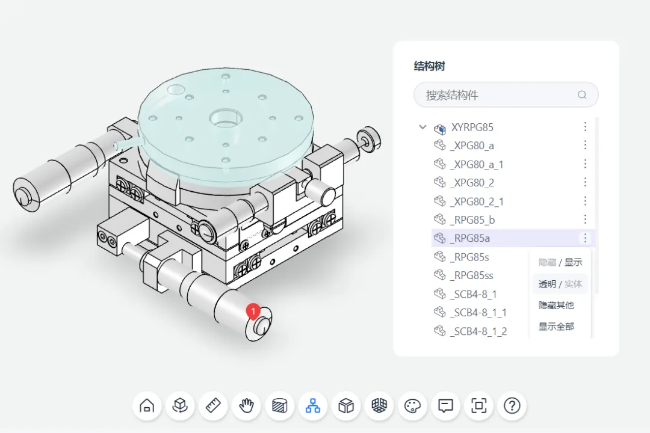Enter fullscreen mode from the toolbar

[x=478, y=406]
